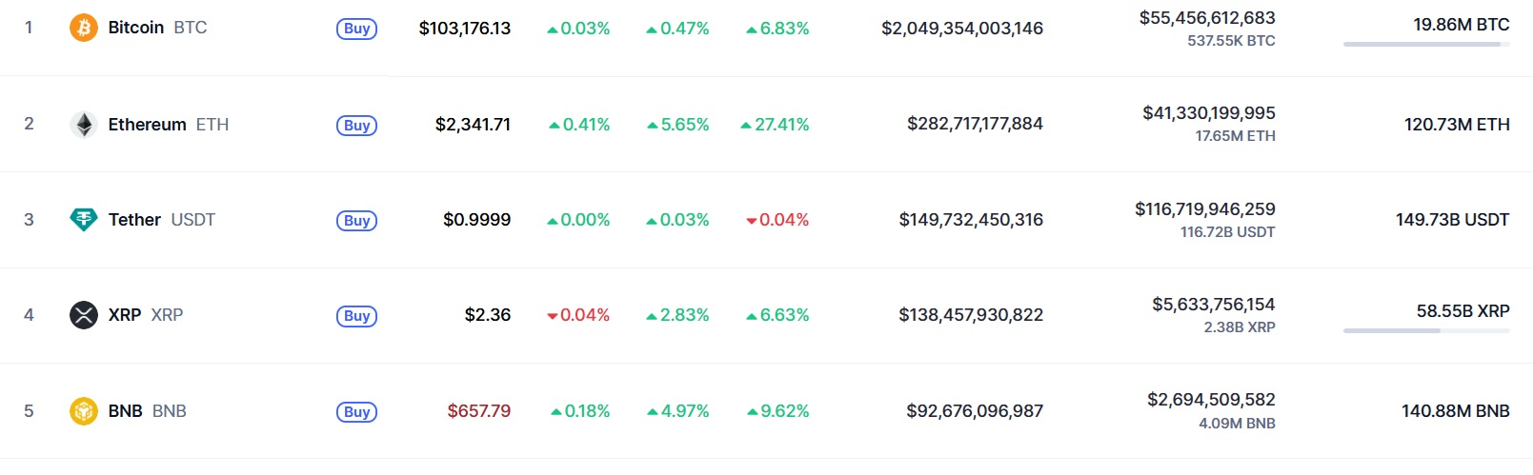
Task: Click the XRP logo icon
Action: click(84, 315)
